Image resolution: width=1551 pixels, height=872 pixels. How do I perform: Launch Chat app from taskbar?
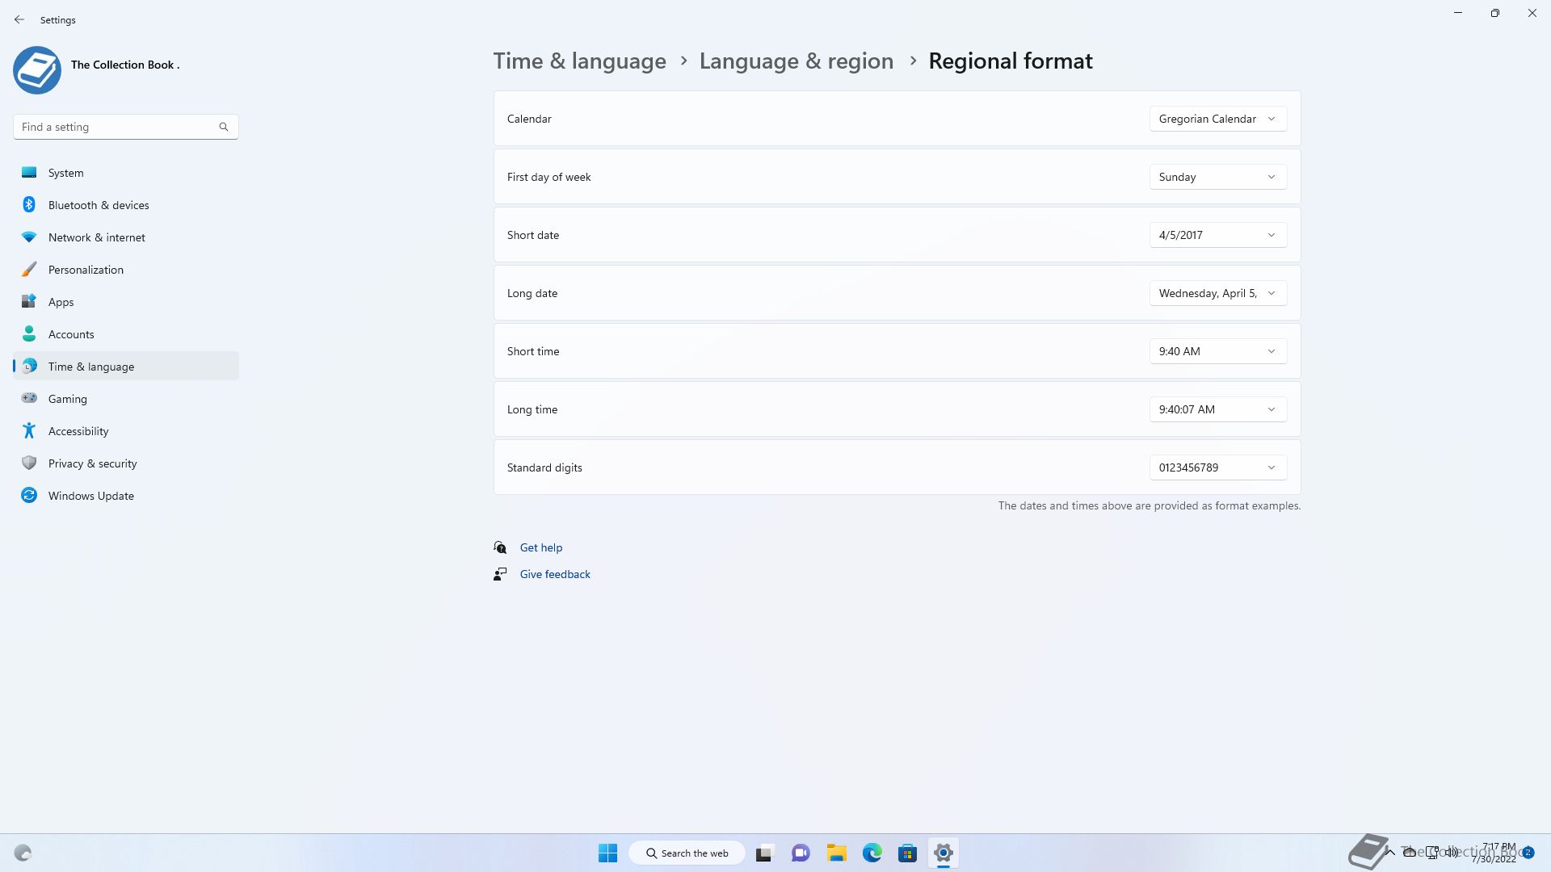pos(801,853)
